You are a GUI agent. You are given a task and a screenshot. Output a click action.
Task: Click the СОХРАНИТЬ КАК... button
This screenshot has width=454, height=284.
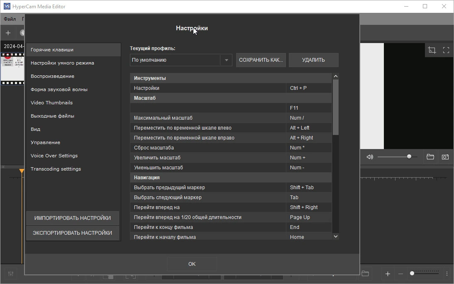[x=261, y=60]
